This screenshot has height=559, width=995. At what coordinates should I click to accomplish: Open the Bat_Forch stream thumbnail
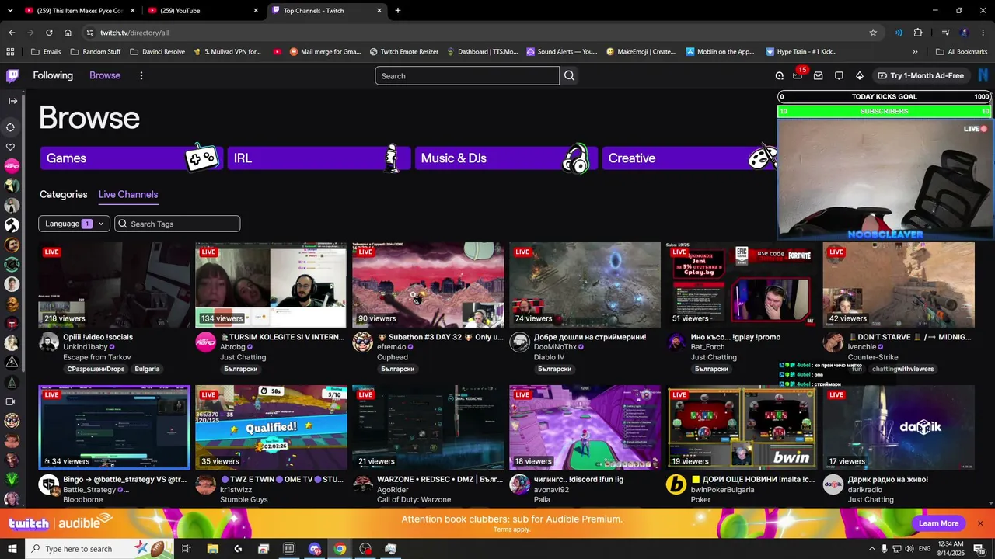coord(742,285)
